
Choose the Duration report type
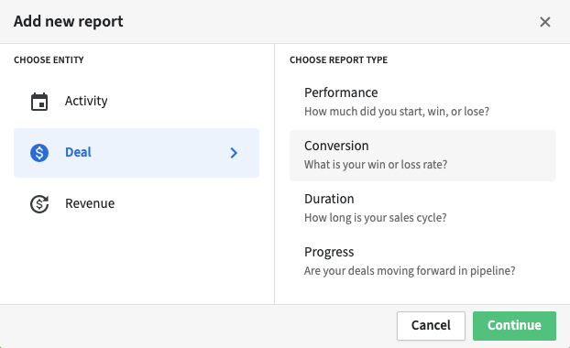coord(422,208)
